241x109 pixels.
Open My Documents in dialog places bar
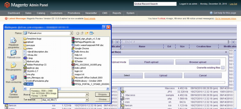[x=13, y=67]
